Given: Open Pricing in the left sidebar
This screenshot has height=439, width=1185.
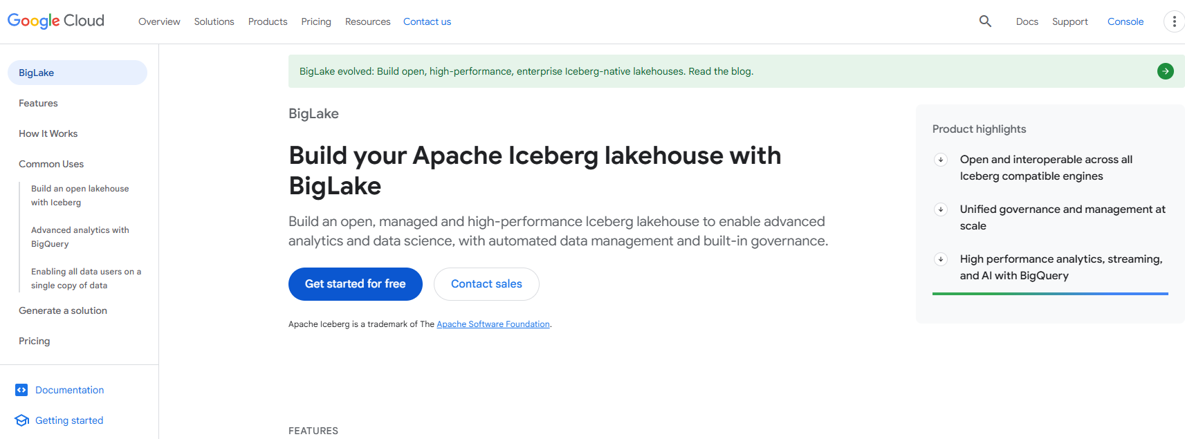Looking at the screenshot, I should 34,341.
